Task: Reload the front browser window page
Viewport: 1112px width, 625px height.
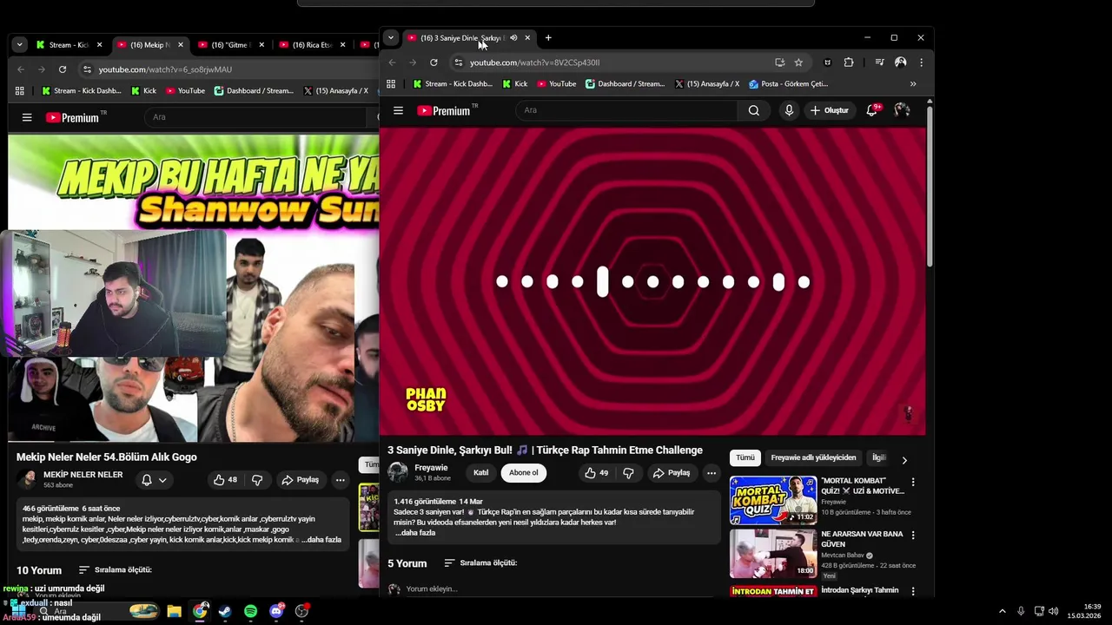Action: tap(434, 62)
